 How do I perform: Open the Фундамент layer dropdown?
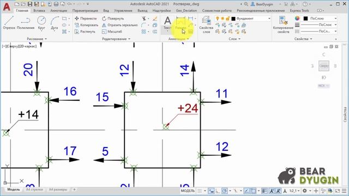[269, 19]
